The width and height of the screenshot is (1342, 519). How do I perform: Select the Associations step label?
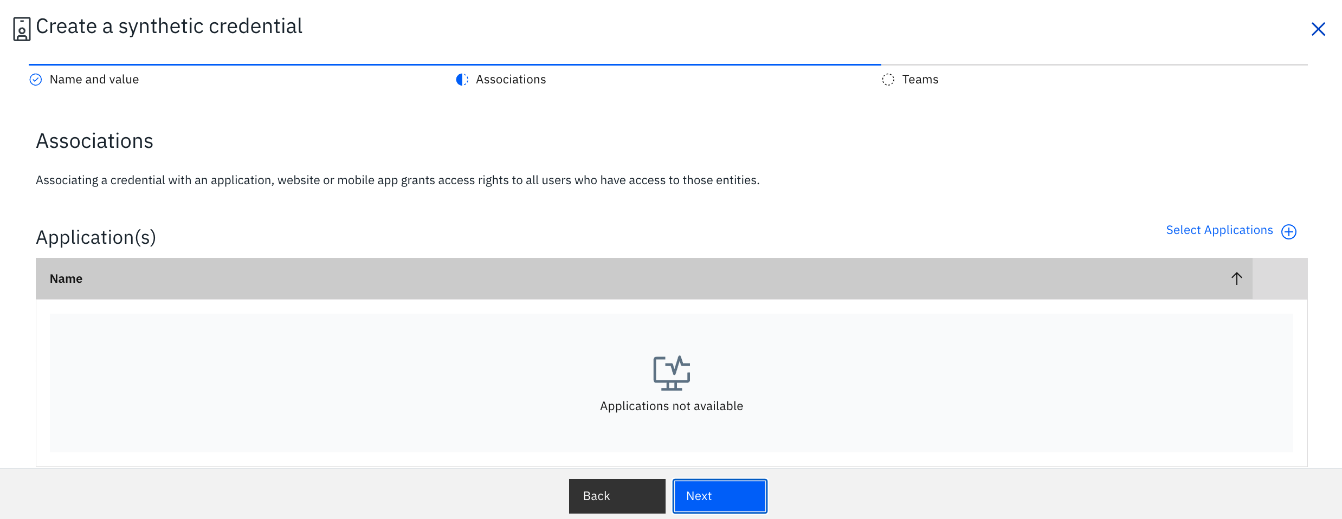click(511, 80)
